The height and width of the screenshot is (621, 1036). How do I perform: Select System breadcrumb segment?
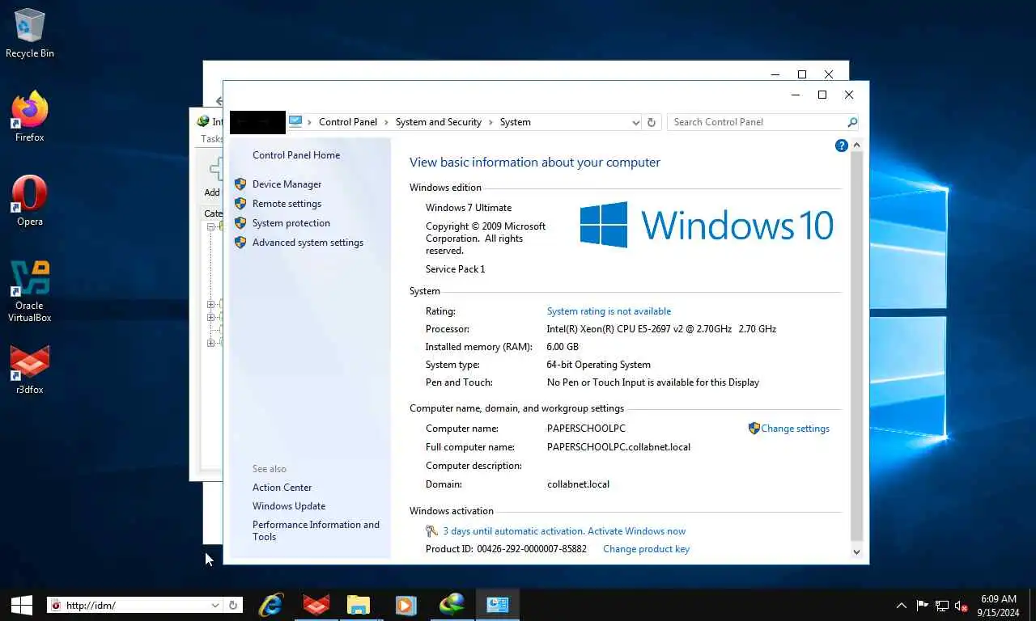(x=516, y=122)
